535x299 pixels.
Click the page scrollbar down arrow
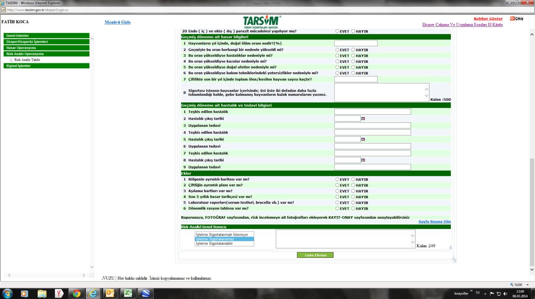[x=532, y=269]
